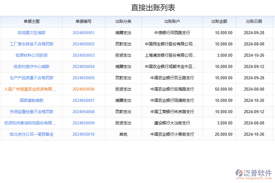
Task: Select the 出账账户 column header
Action: tap(172, 21)
